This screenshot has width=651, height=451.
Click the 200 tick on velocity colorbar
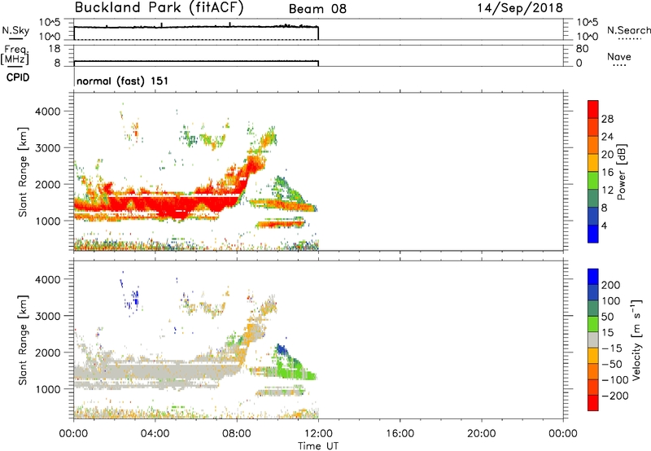[x=611, y=285]
